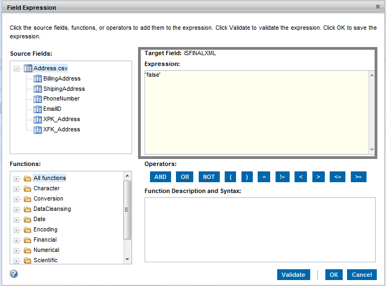Click the Functions list scroll-down arrow
The image size is (386, 286).
[127, 260]
